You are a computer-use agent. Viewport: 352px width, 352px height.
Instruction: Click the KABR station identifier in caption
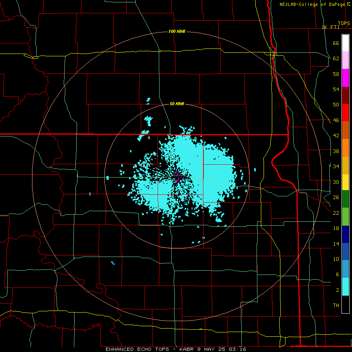pos(186,349)
